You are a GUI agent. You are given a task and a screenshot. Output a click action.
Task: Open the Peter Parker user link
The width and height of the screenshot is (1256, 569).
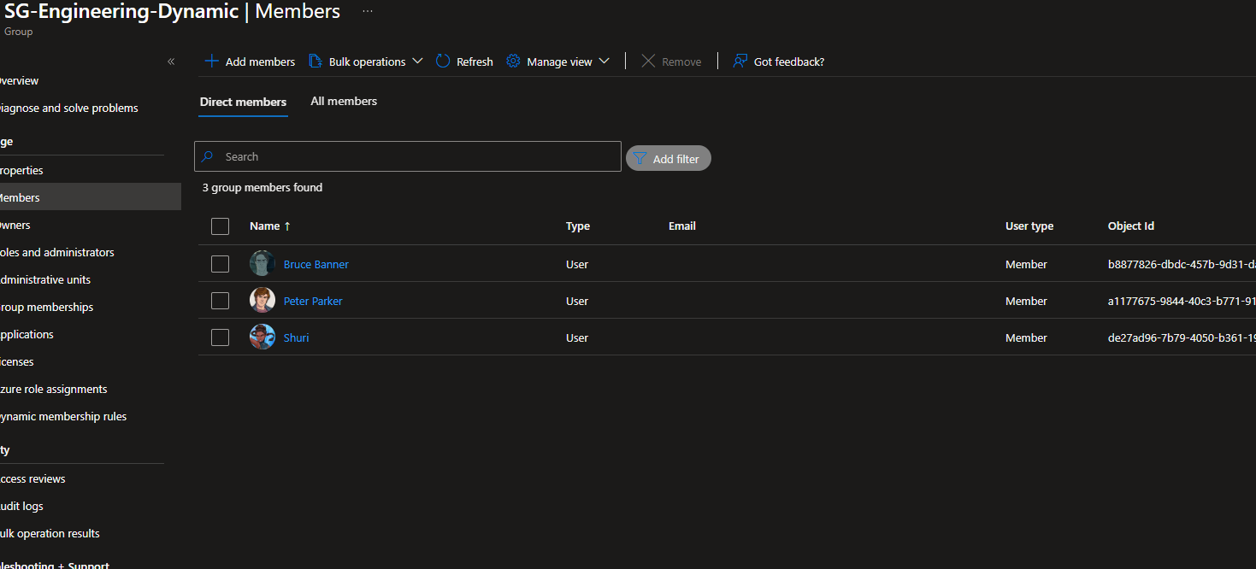coord(313,301)
